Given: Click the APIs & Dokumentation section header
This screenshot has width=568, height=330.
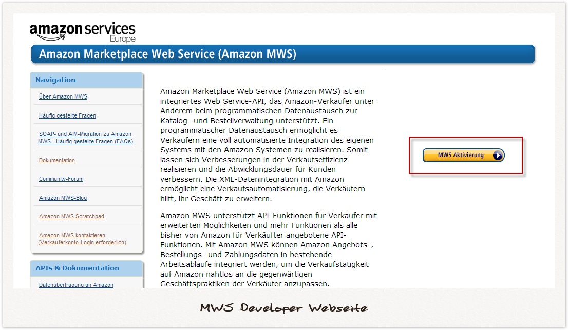Looking at the screenshot, I should [x=77, y=268].
